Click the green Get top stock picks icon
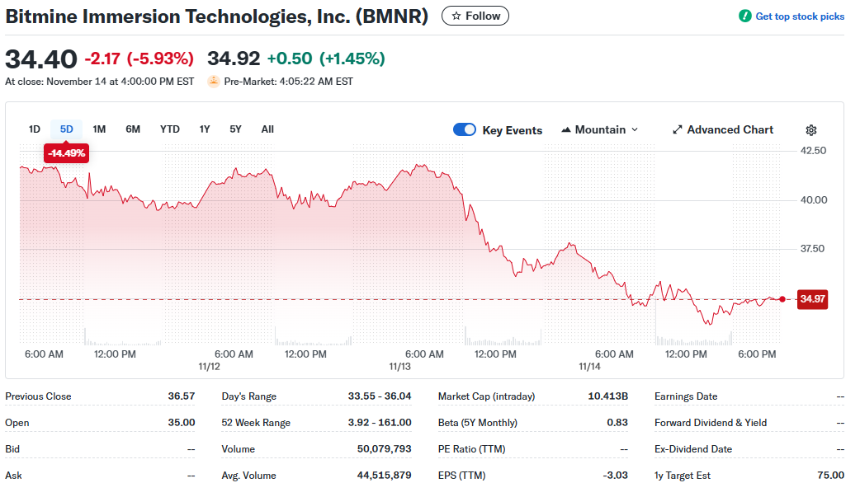Image resolution: width=860 pixels, height=497 pixels. click(x=744, y=16)
